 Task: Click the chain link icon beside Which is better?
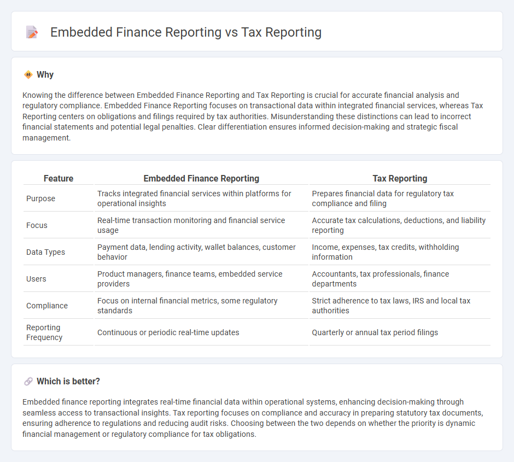click(28, 382)
